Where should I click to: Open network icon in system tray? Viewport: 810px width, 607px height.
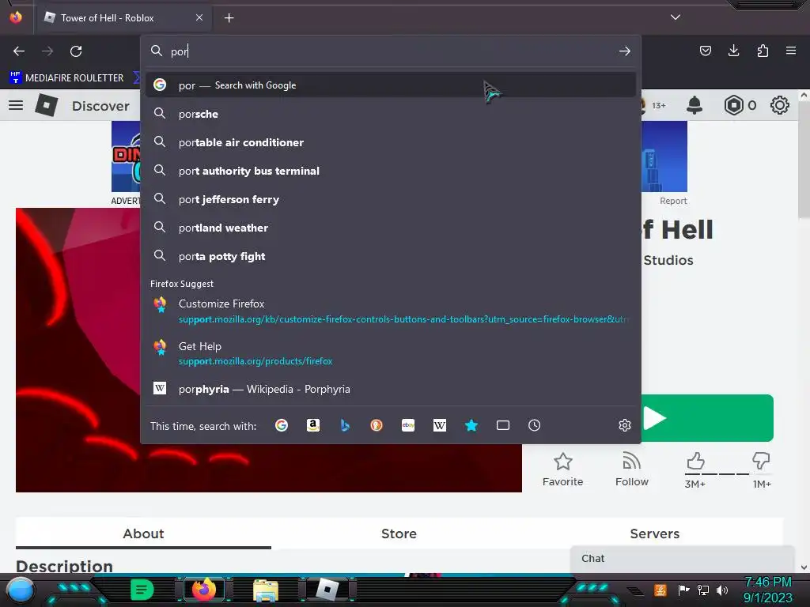pyautogui.click(x=702, y=590)
